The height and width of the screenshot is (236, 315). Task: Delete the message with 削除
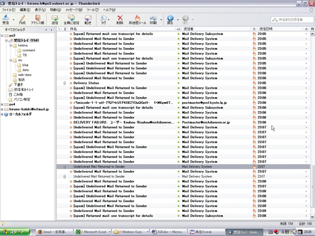coord(120,20)
